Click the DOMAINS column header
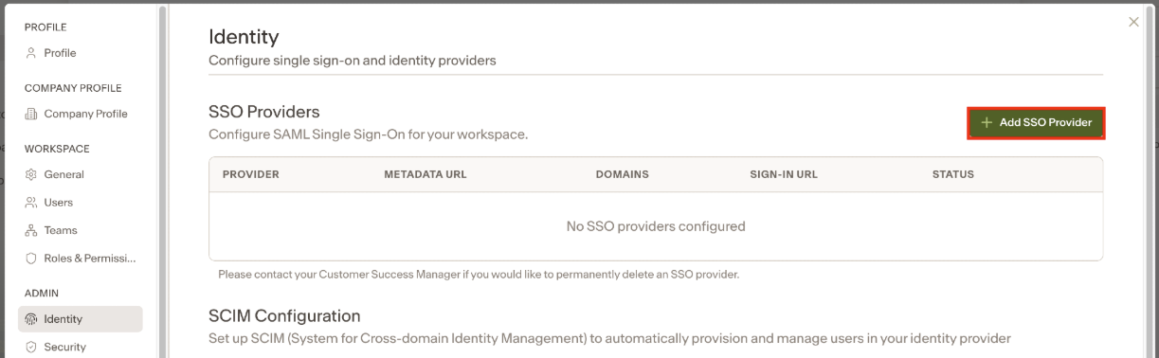Image resolution: width=1159 pixels, height=358 pixels. (622, 174)
